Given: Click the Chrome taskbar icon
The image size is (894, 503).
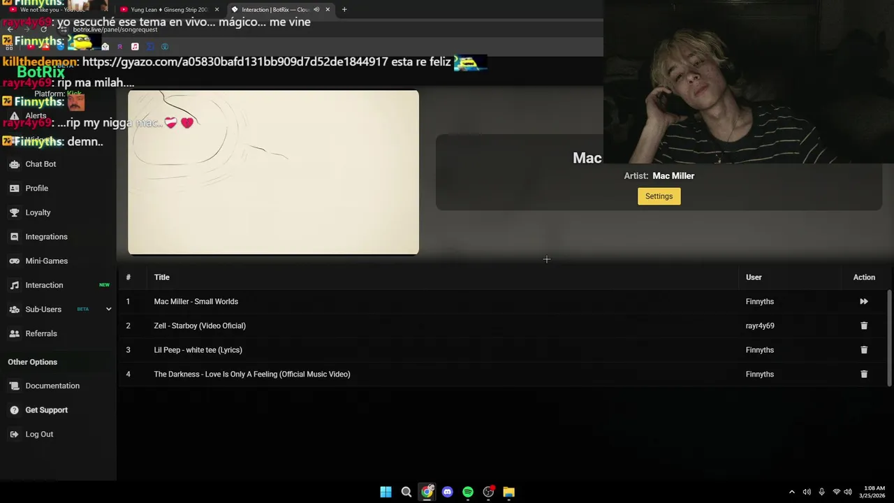Looking at the screenshot, I should point(427,492).
